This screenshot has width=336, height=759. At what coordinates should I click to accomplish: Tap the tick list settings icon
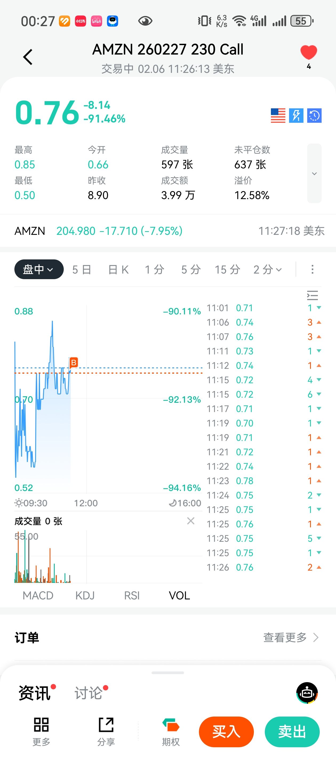313,295
